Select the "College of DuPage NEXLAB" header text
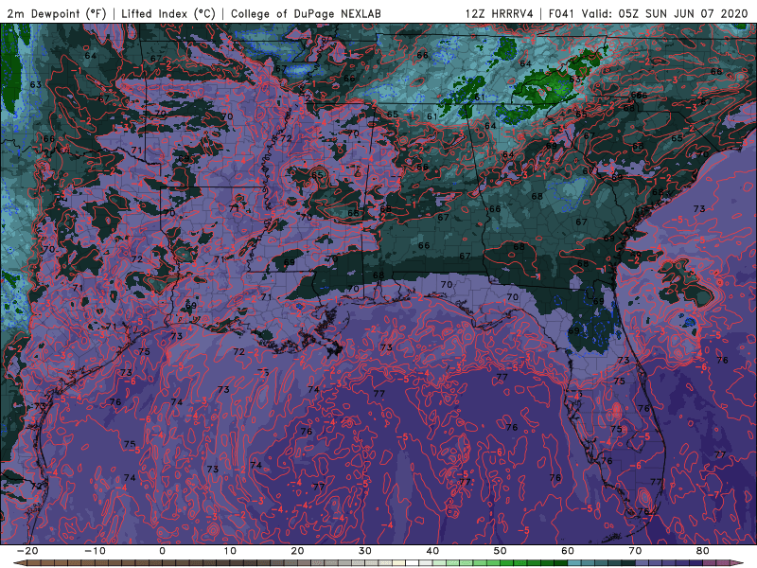 coord(306,14)
